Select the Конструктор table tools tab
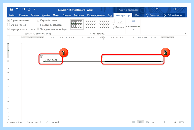 [123, 15]
